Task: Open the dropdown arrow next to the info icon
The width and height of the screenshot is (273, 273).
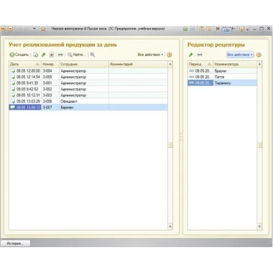Action: pyautogui.click(x=247, y=29)
